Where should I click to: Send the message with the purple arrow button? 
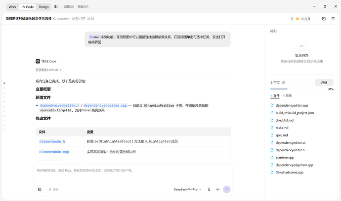(x=227, y=190)
